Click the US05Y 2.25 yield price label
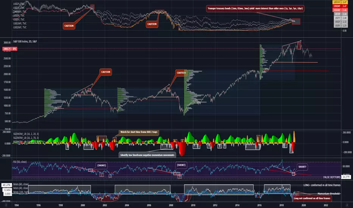Image resolution: width=353 pixels, height=208 pixels. coord(341,26)
